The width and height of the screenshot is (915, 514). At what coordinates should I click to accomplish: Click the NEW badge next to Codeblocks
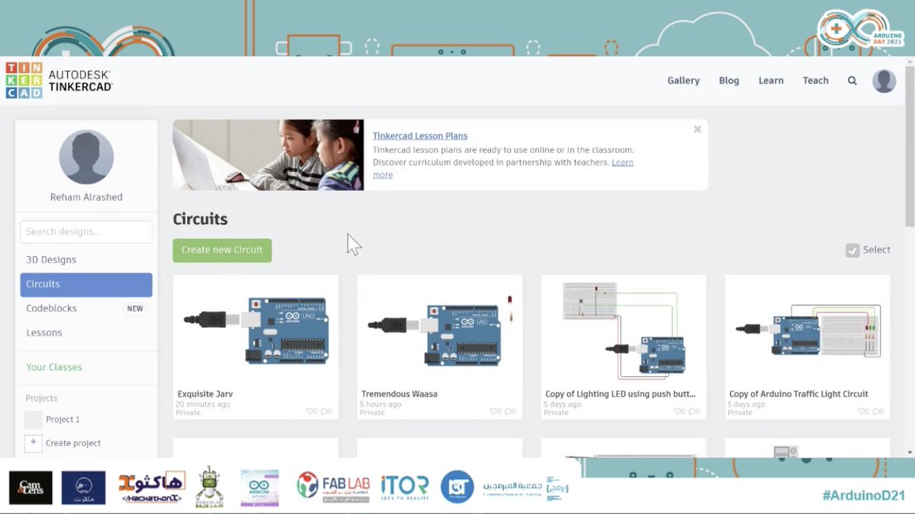tap(135, 308)
